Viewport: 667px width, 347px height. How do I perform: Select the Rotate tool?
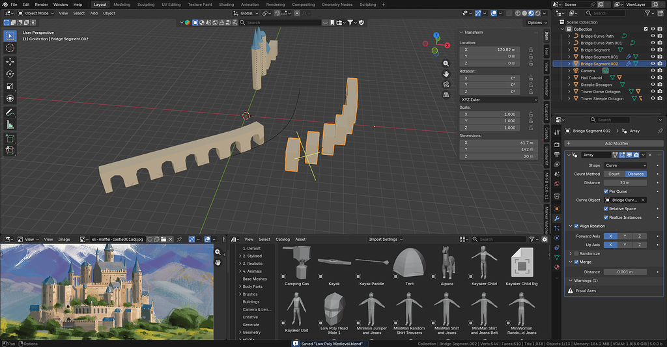coord(10,74)
